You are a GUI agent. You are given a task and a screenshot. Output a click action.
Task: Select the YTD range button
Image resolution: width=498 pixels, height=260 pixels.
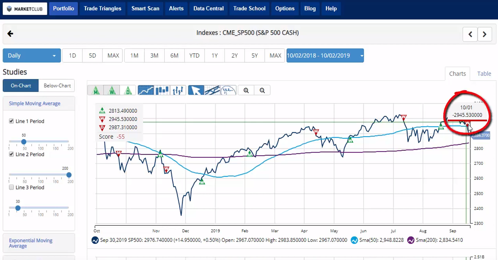[194, 55]
